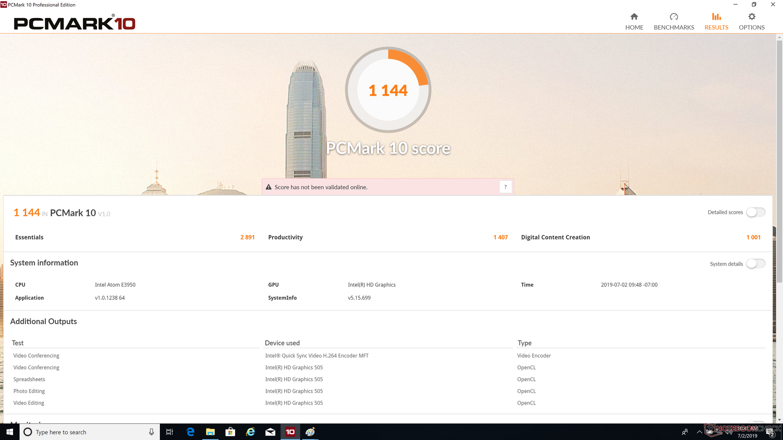783x440 pixels.
Task: Toggle the Detailed scores switch
Action: tap(756, 212)
